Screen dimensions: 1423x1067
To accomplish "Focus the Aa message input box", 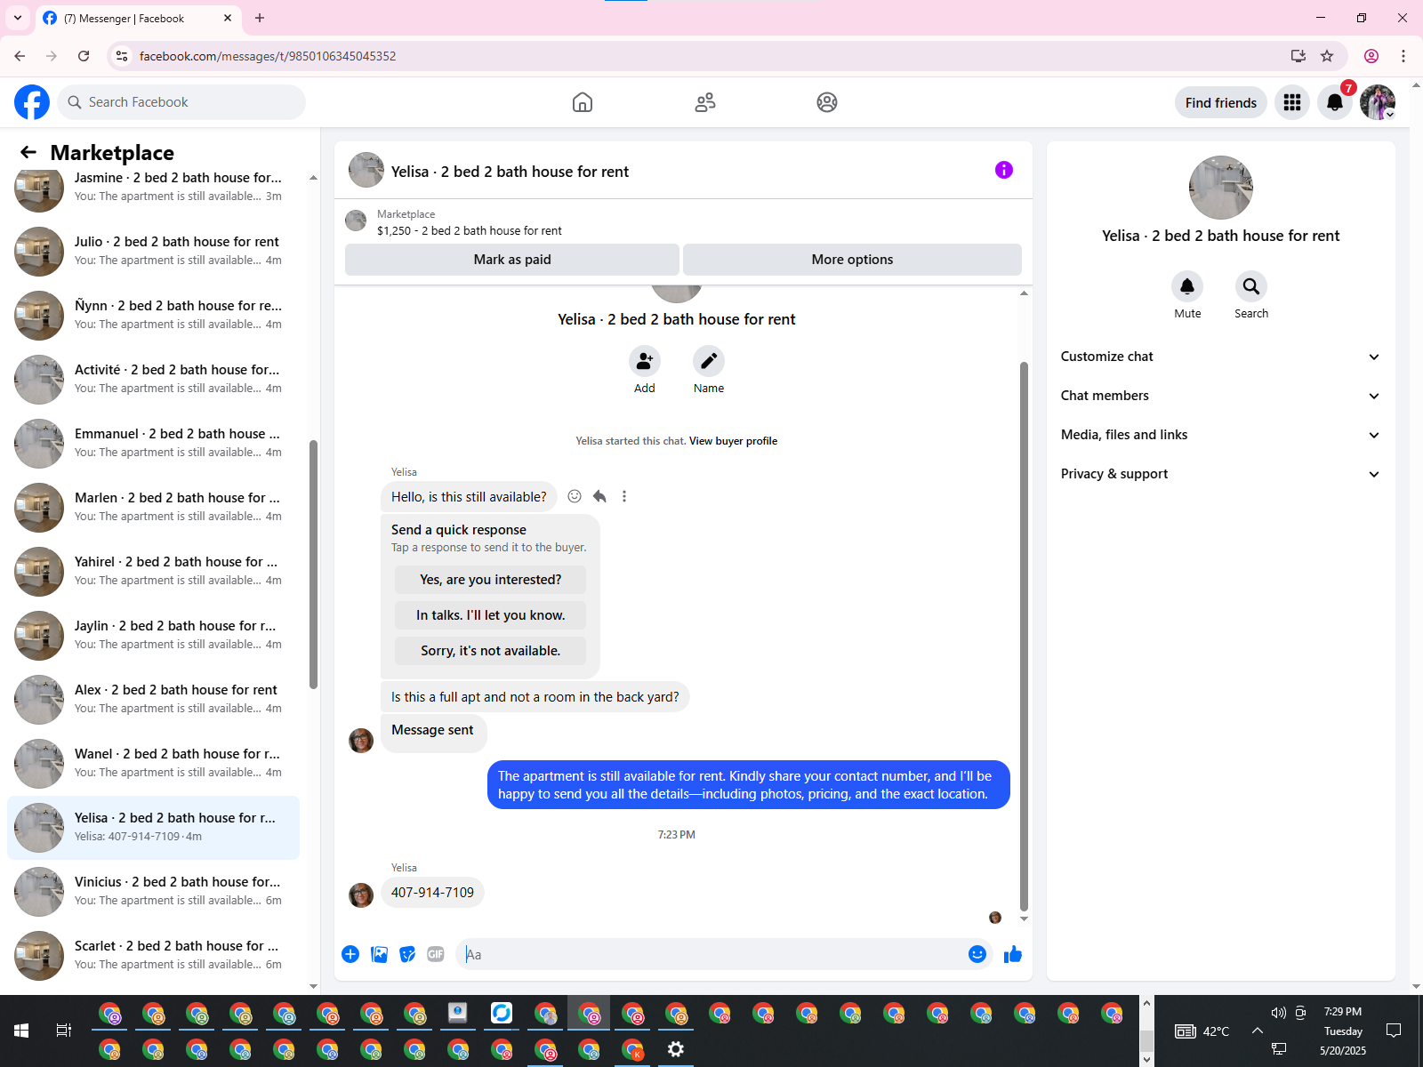I will 711,954.
